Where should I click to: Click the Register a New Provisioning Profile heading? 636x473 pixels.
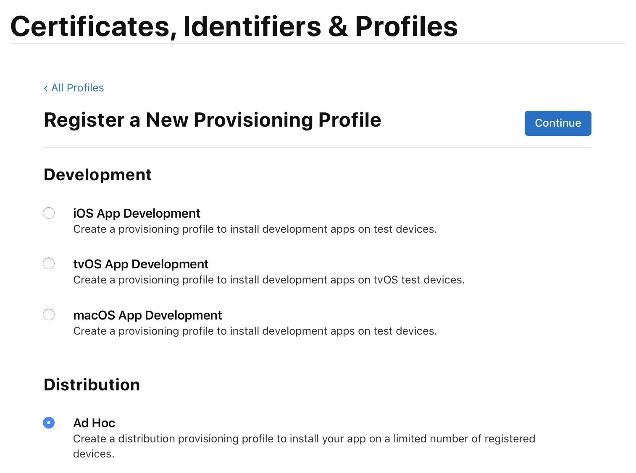pyautogui.click(x=212, y=120)
